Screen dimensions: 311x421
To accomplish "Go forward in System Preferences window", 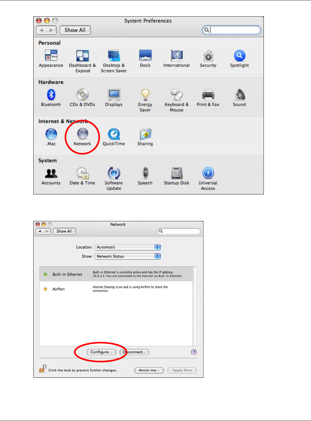I will 51,30.
